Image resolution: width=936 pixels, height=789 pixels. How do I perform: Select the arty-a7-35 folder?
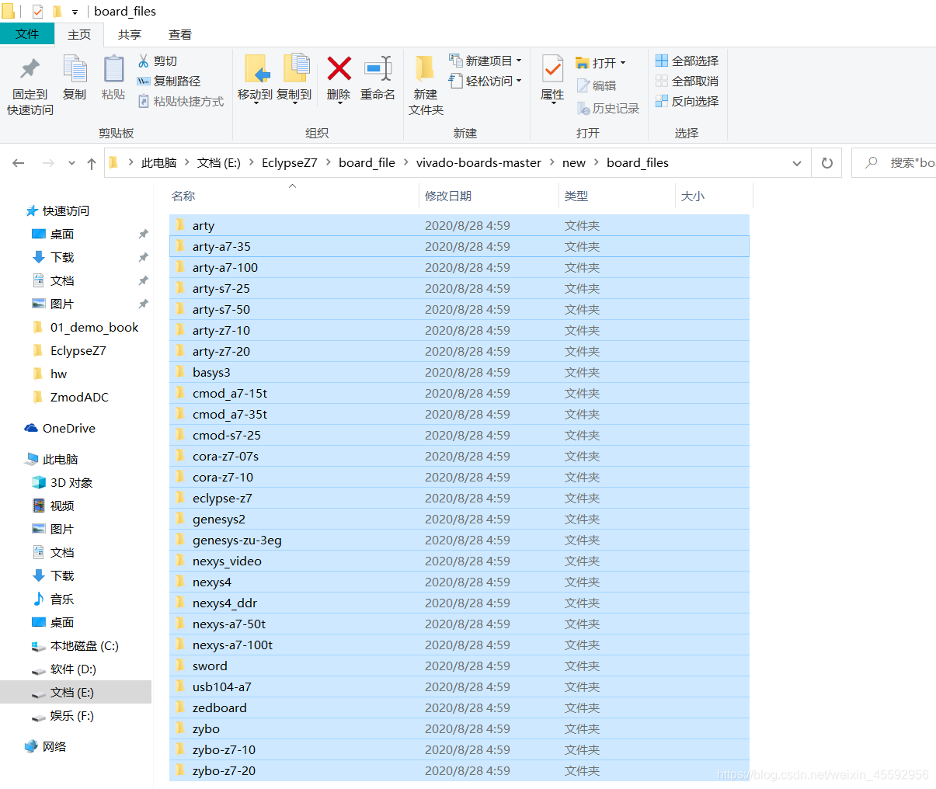click(459, 246)
